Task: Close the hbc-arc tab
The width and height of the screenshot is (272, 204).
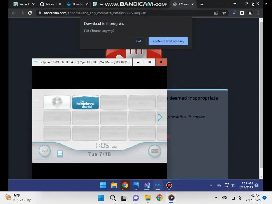Action: pyautogui.click(x=60, y=4)
